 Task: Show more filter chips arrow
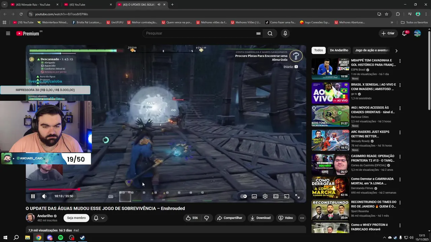pyautogui.click(x=396, y=50)
